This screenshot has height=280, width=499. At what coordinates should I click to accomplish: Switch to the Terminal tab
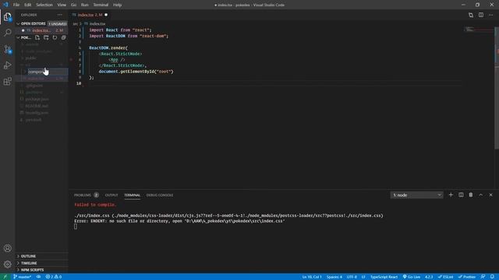click(x=132, y=195)
